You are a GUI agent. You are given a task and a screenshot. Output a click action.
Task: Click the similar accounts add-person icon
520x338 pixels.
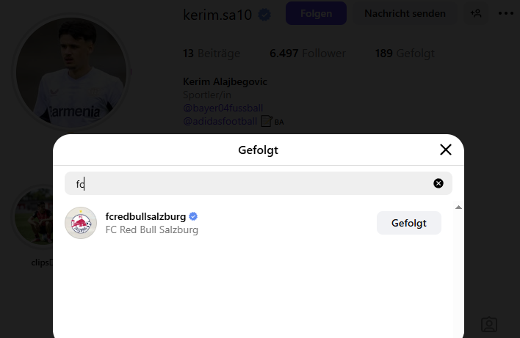coord(477,13)
